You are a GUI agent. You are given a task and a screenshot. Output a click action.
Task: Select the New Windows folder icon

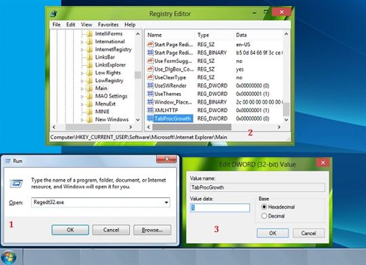point(89,119)
